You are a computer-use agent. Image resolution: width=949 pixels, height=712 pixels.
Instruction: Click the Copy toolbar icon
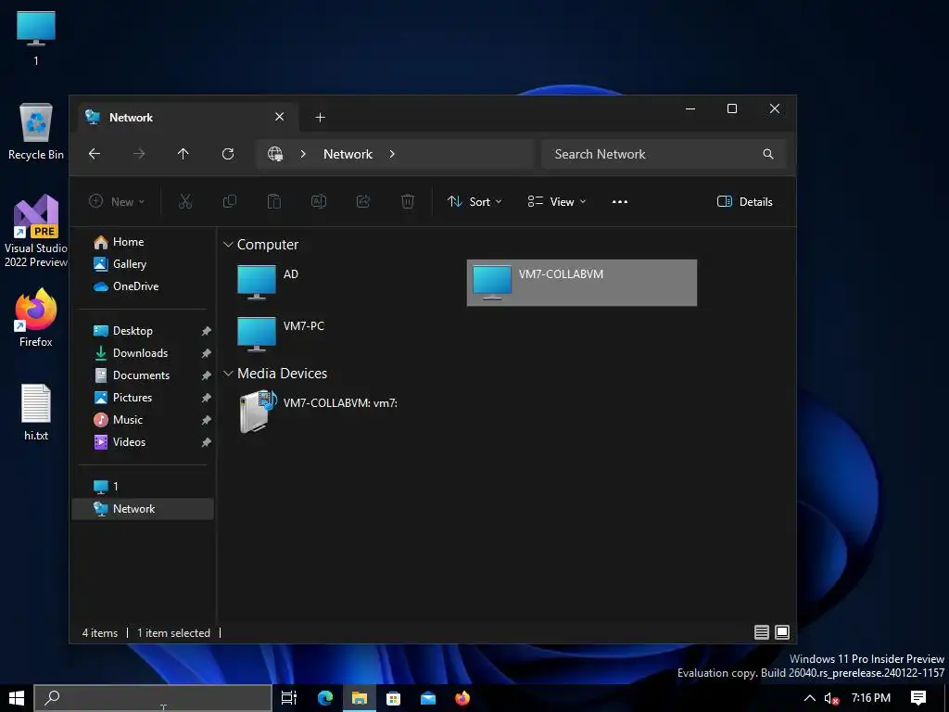coord(230,201)
